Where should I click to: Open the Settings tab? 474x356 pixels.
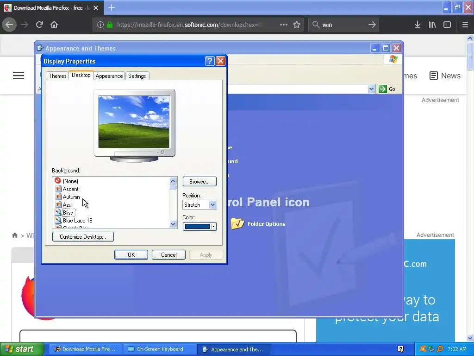(x=137, y=76)
